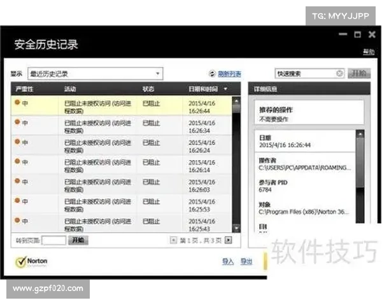Open the 刷新列表 refresh link
The image size is (382, 305).
(x=229, y=74)
